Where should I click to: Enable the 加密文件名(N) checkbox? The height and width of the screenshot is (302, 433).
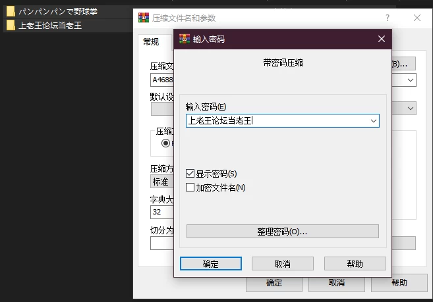click(x=190, y=188)
